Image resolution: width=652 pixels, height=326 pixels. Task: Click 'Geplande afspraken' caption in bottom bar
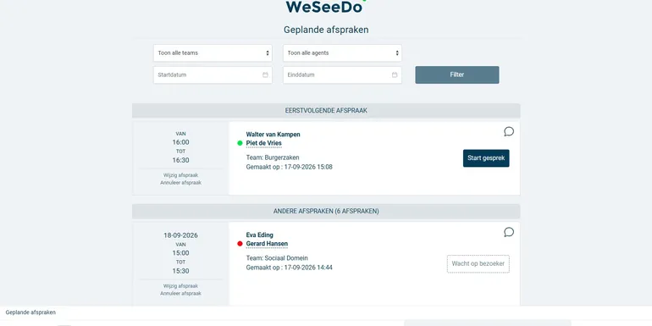pyautogui.click(x=30, y=312)
